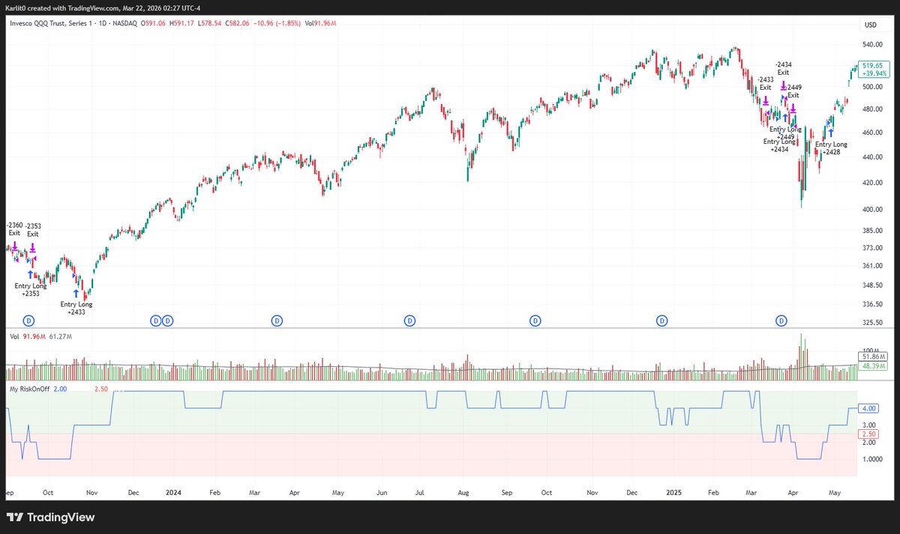Click the magenta exit arrow under -2433 Exit label
Image resolution: width=900 pixels, height=534 pixels.
[x=765, y=100]
